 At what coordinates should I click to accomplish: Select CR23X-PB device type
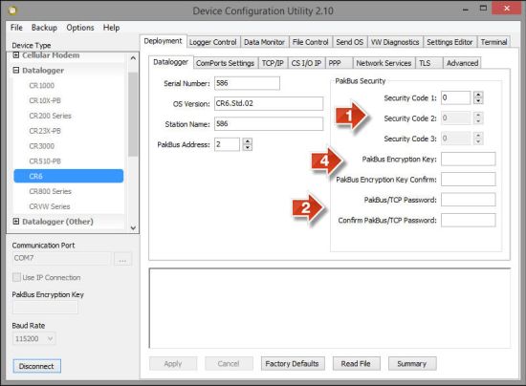pyautogui.click(x=45, y=131)
